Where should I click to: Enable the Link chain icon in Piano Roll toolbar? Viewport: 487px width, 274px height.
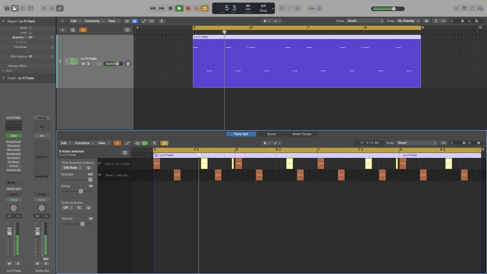(164, 143)
